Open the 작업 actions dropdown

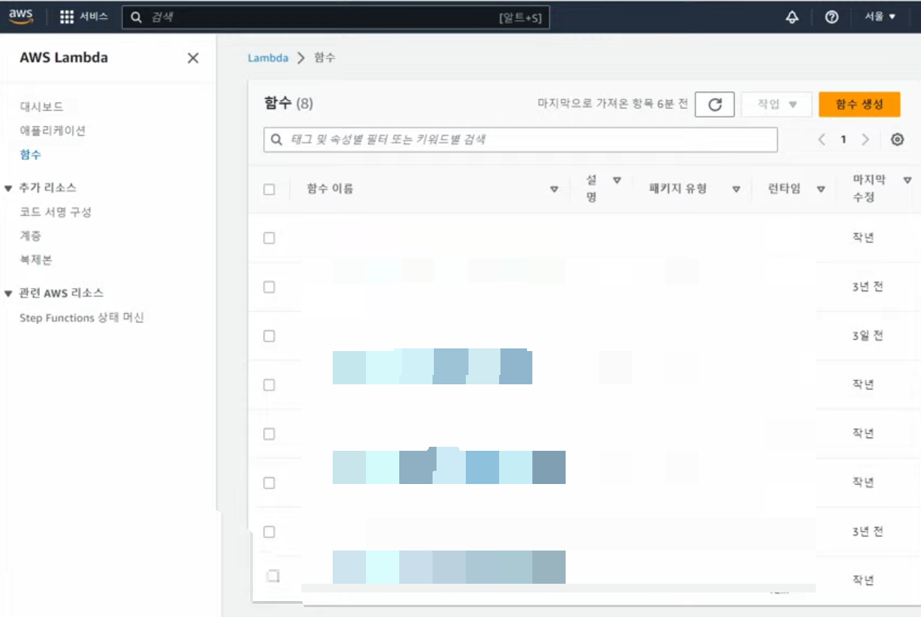click(x=777, y=104)
